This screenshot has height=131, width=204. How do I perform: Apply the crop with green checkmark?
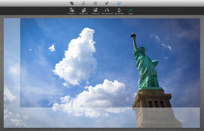click(131, 11)
